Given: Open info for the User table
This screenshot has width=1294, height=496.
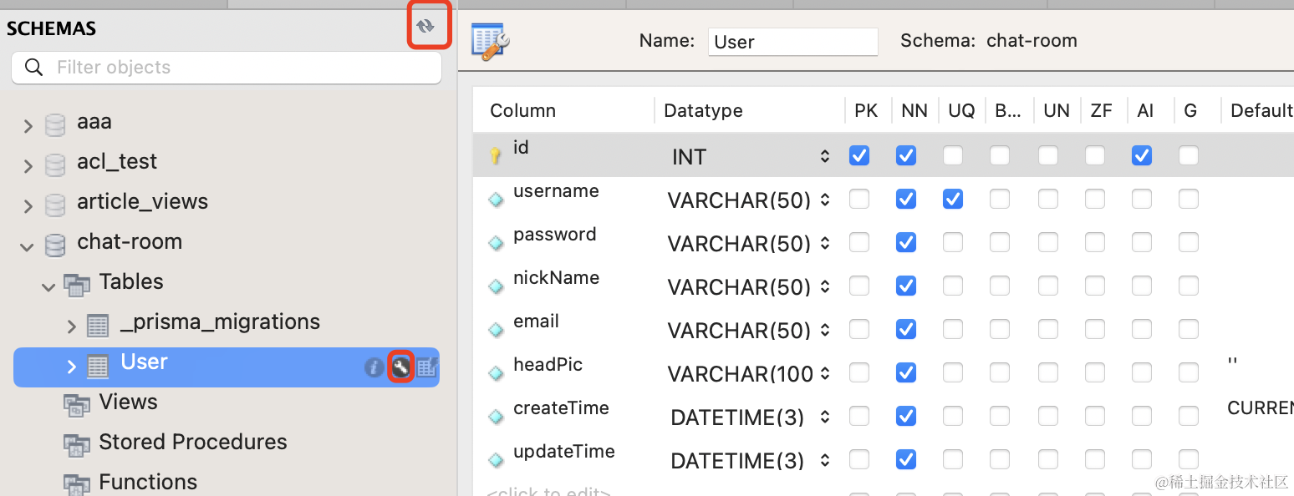Looking at the screenshot, I should 374,367.
